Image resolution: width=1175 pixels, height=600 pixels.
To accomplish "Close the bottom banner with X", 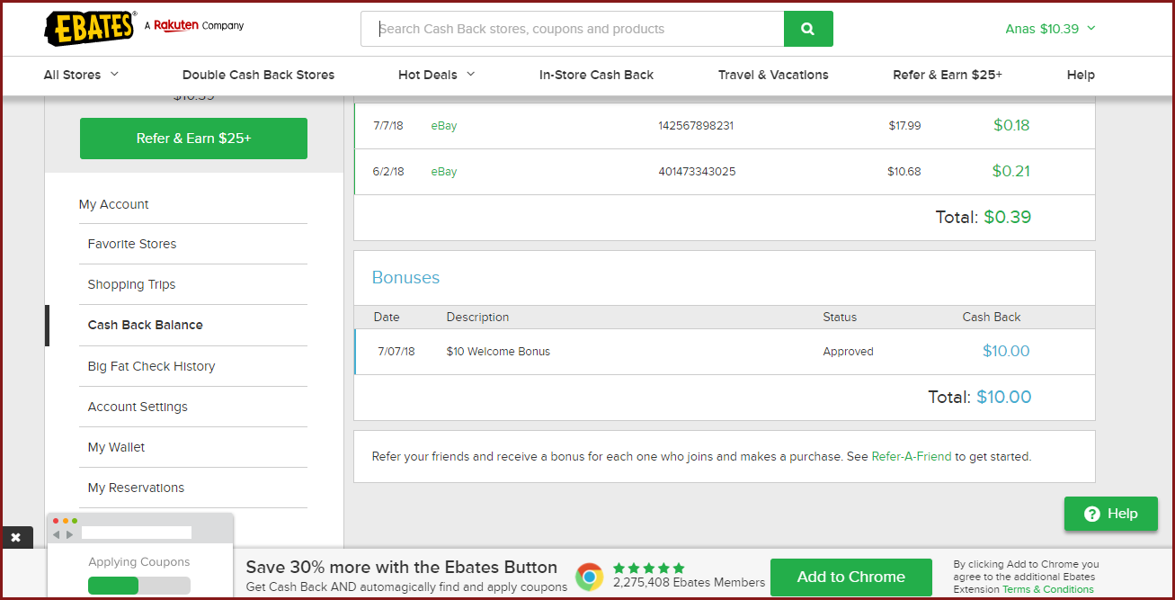I will pos(15,537).
